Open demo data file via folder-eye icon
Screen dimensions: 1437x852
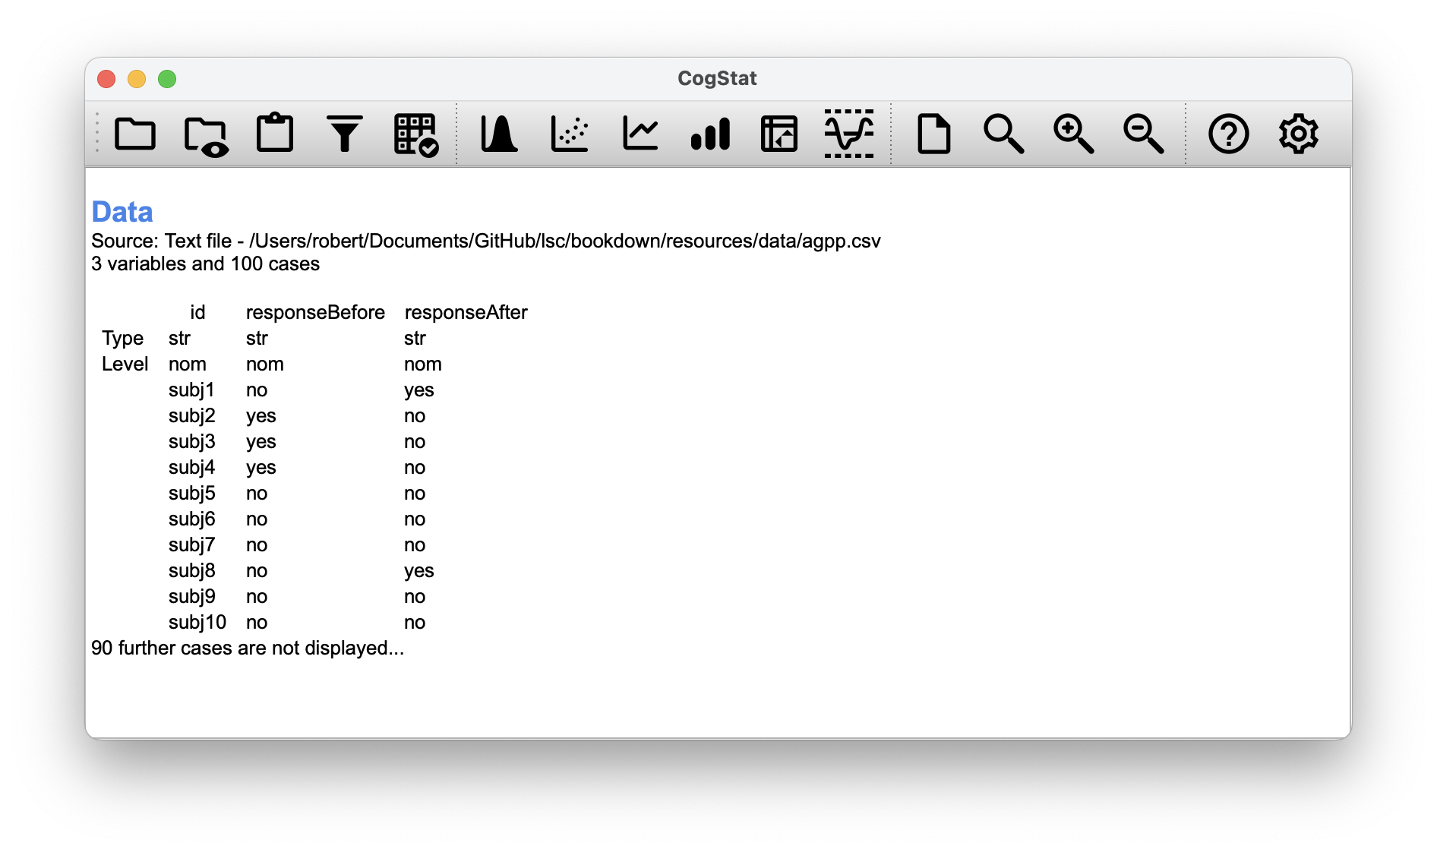(205, 136)
